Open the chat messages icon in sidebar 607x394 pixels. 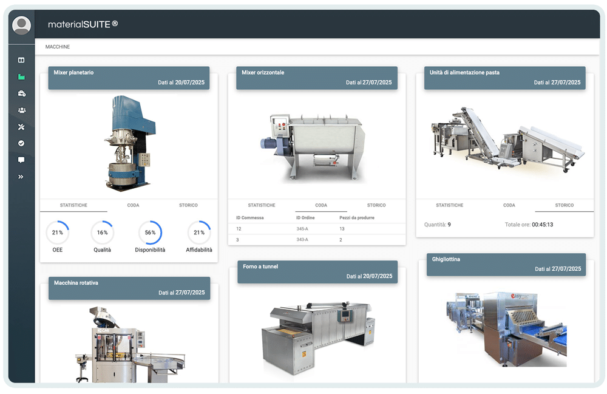pos(21,160)
